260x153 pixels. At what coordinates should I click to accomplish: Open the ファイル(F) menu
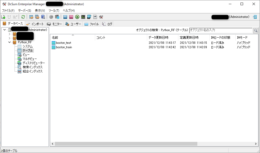click(x=8, y=11)
